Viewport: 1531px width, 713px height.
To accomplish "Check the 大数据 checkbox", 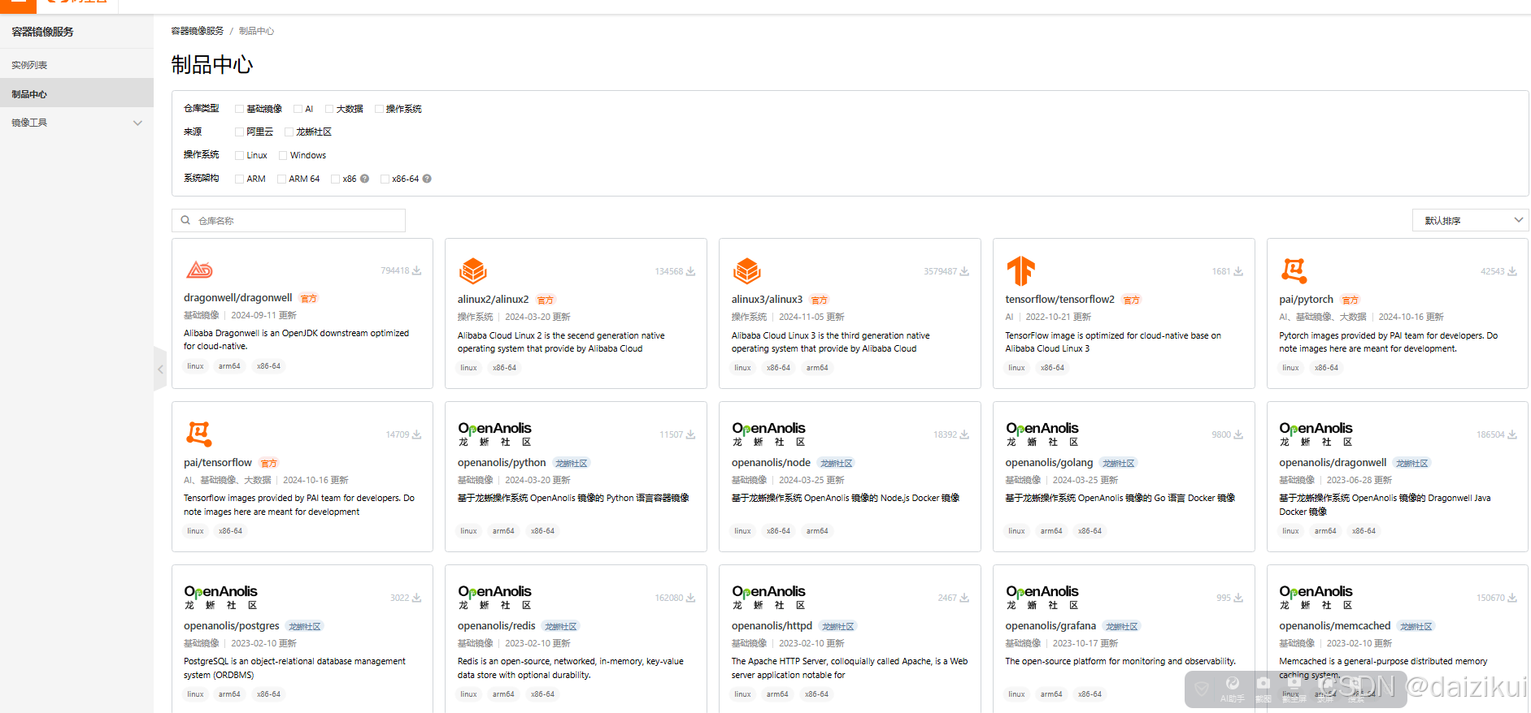I will tap(329, 109).
